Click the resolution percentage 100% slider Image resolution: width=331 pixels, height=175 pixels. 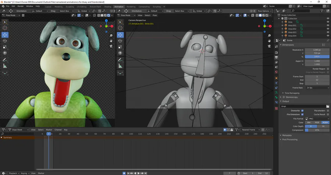[317, 56]
